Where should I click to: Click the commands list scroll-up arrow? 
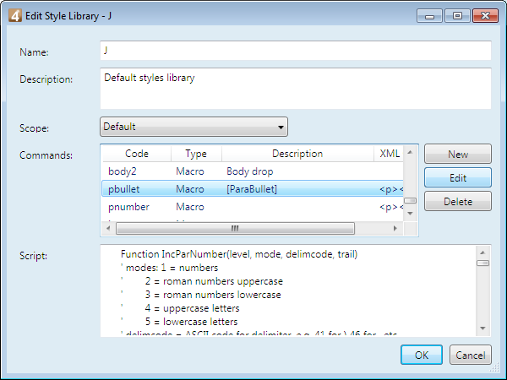[410, 152]
